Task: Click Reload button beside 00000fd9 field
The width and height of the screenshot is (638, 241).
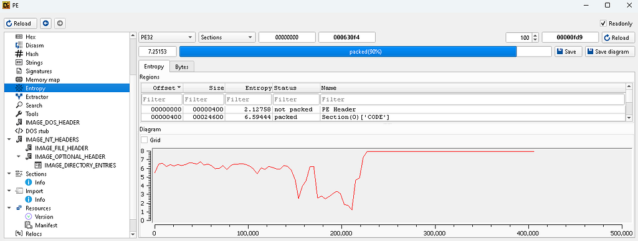Action: click(x=617, y=37)
